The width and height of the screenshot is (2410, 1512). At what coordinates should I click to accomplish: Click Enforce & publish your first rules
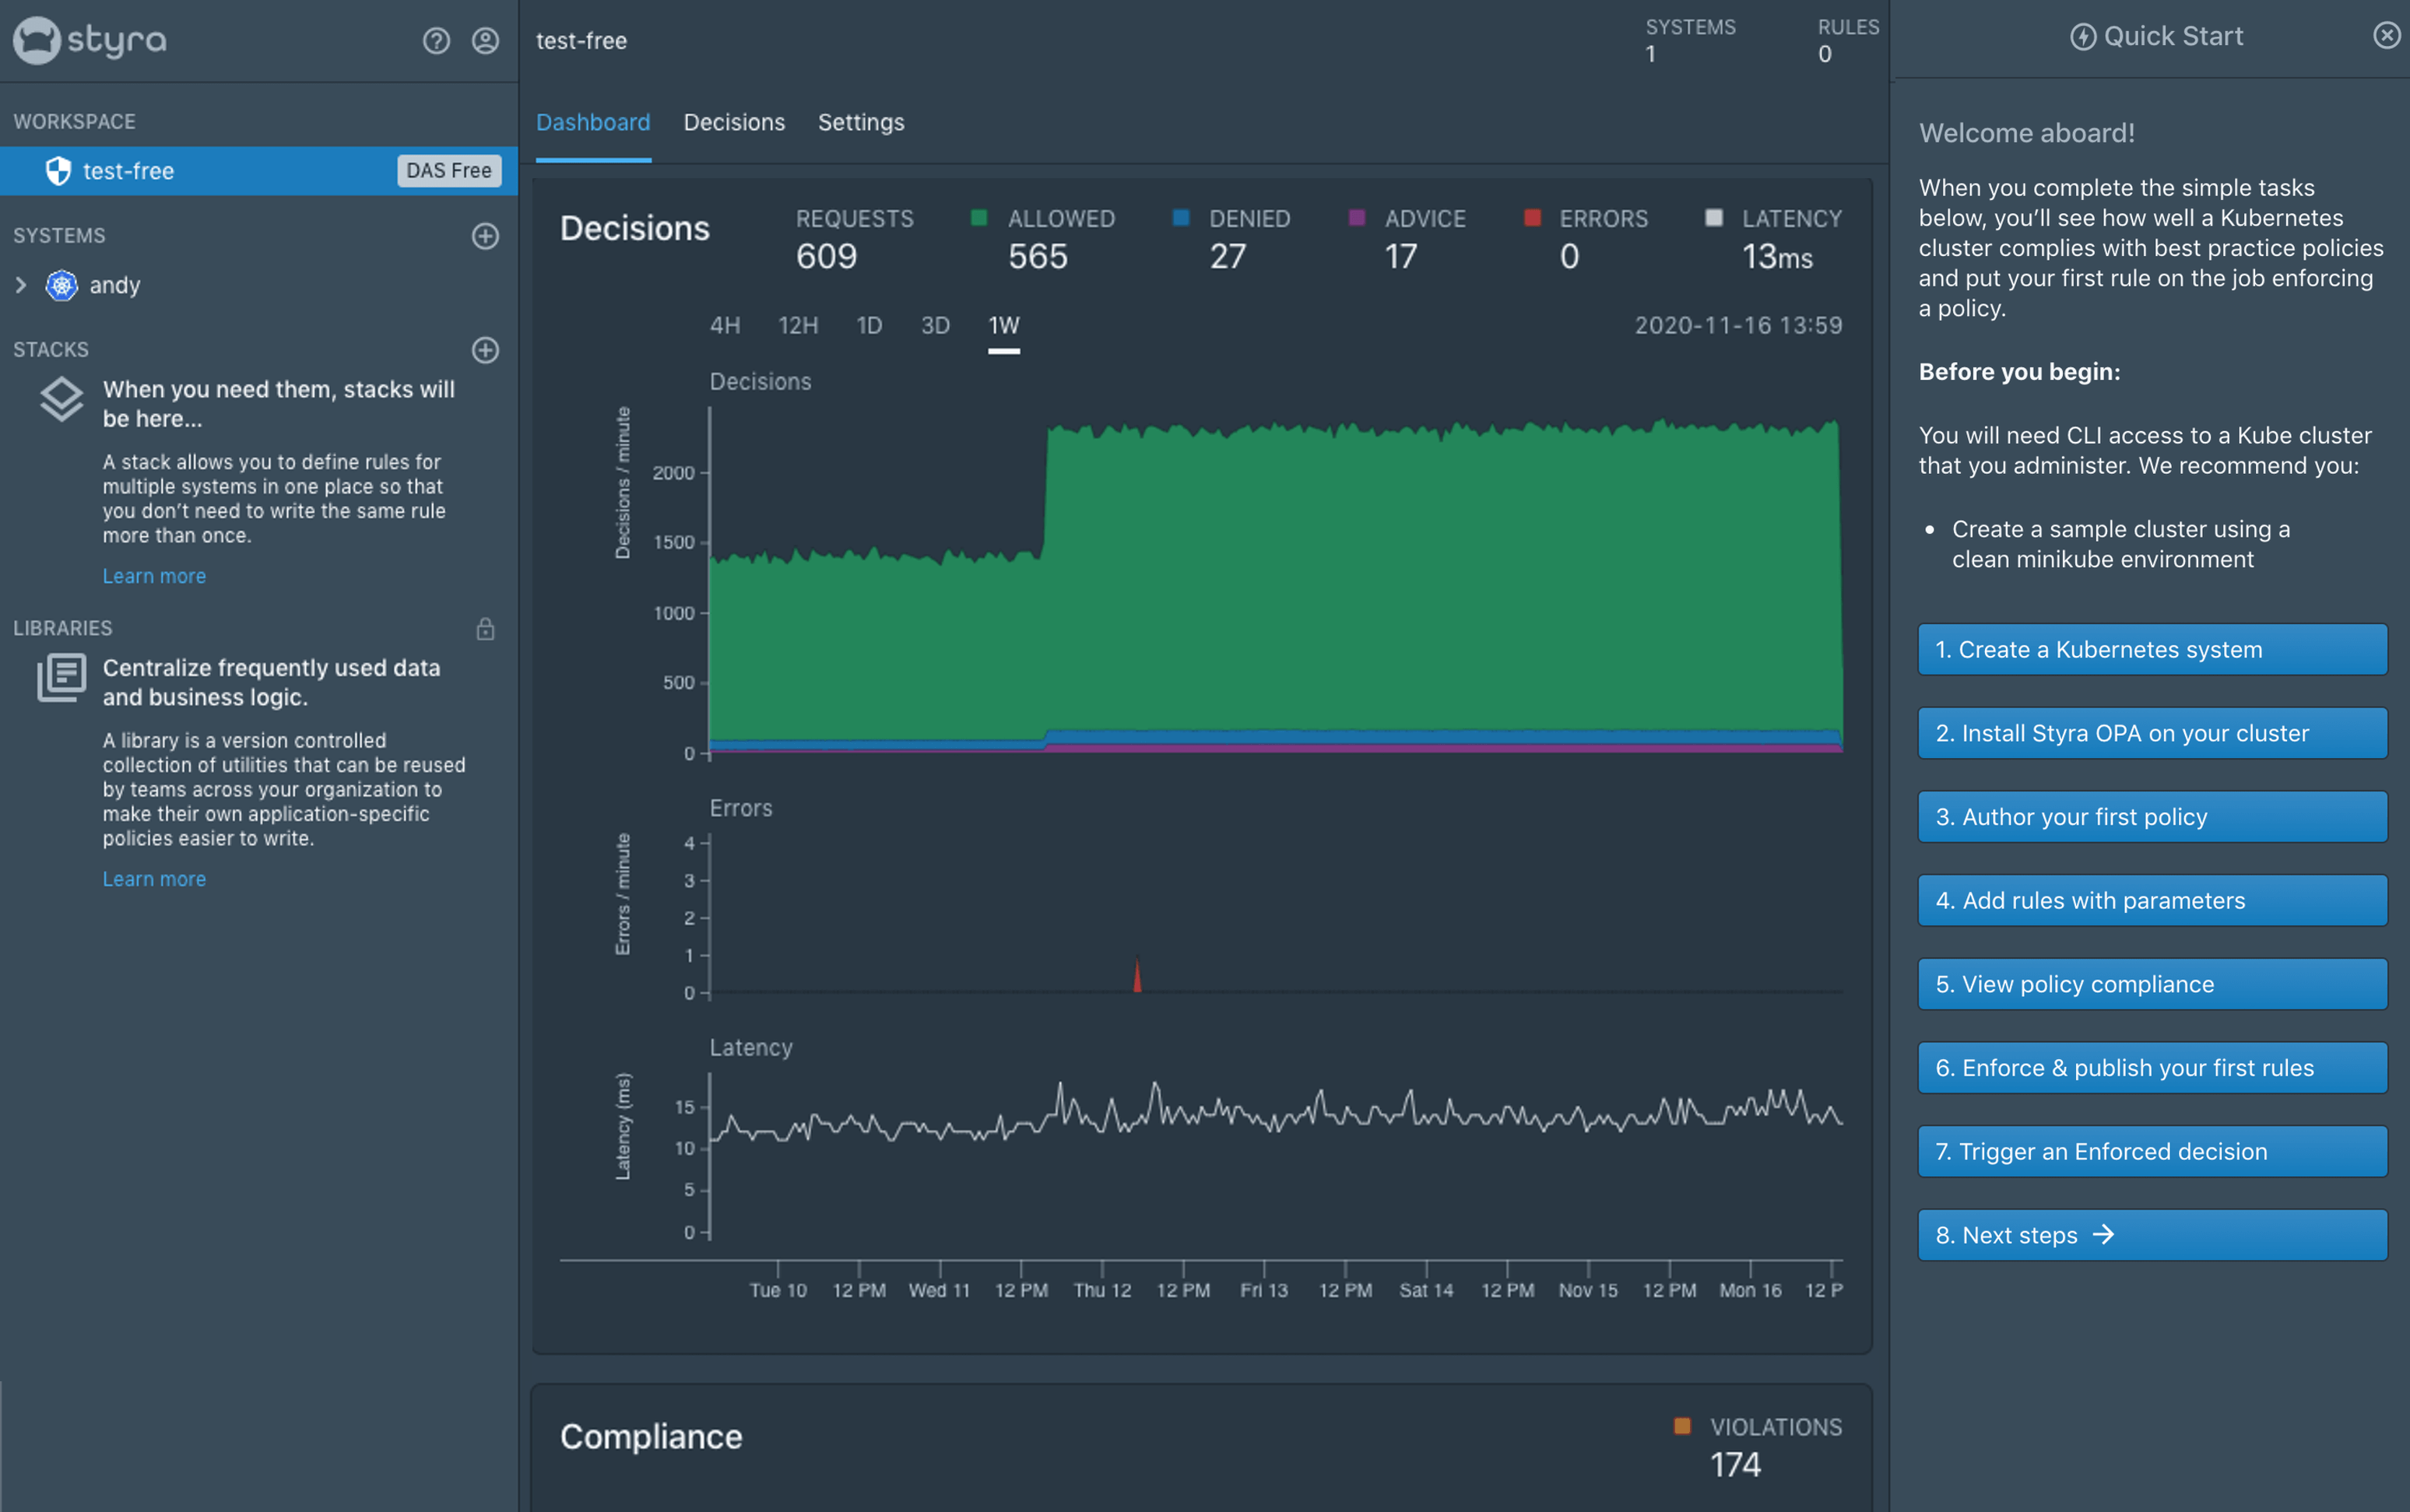click(x=2152, y=1068)
